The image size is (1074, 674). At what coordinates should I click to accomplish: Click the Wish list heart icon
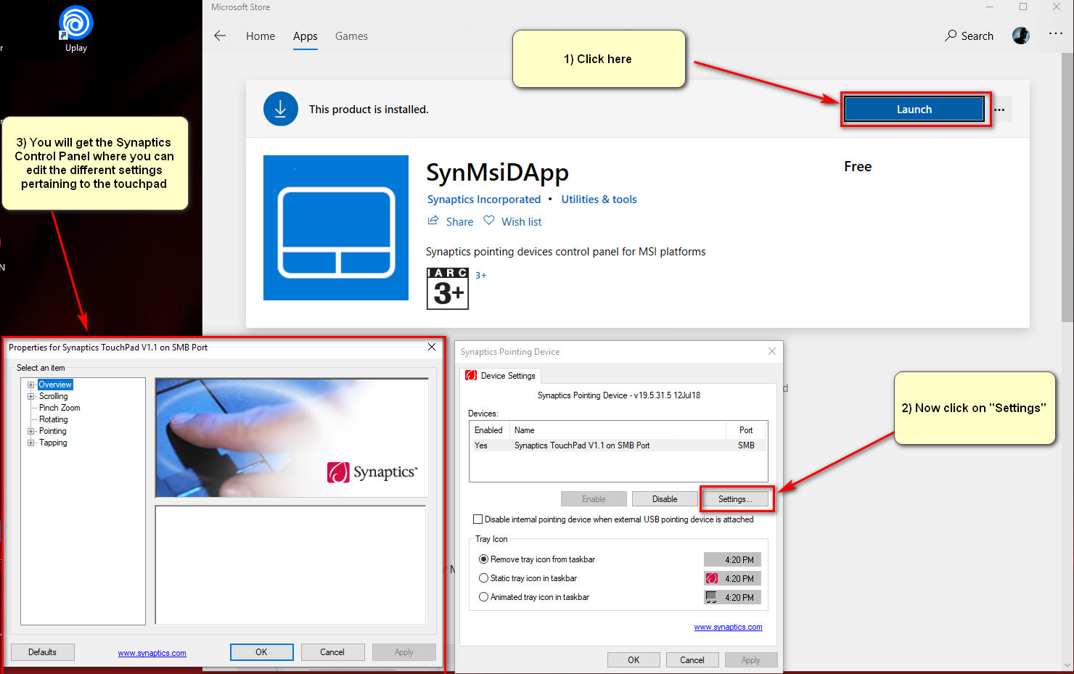click(489, 221)
